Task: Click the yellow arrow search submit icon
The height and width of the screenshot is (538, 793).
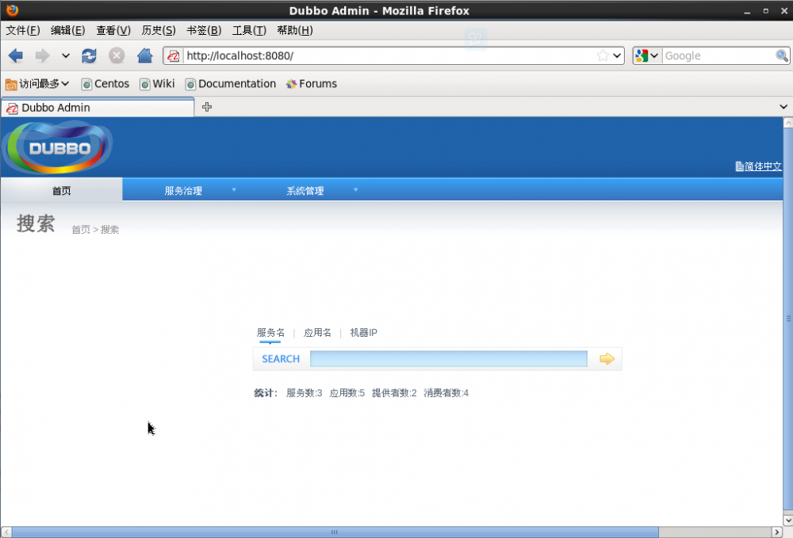Action: pos(606,358)
